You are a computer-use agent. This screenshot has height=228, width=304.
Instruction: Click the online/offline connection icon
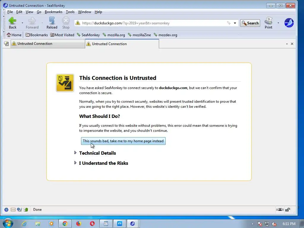280,209
